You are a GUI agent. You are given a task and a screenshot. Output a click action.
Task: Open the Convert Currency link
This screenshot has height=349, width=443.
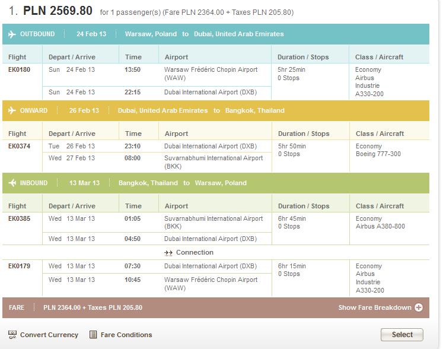(49, 335)
